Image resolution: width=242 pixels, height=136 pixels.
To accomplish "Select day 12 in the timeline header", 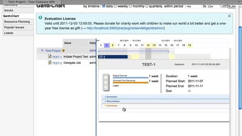I will tap(148, 45).
